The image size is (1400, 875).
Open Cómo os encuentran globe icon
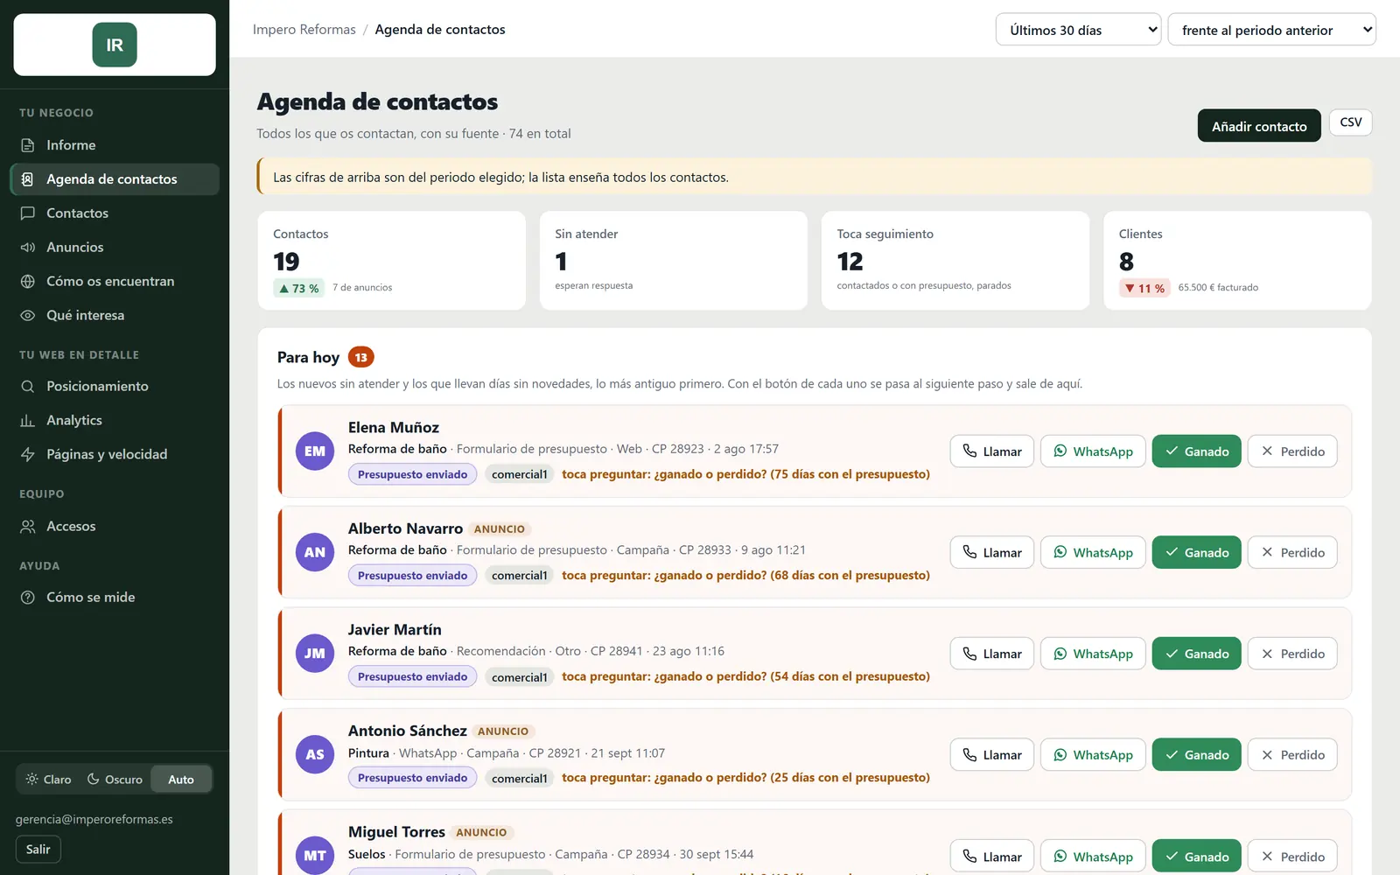pyautogui.click(x=28, y=282)
